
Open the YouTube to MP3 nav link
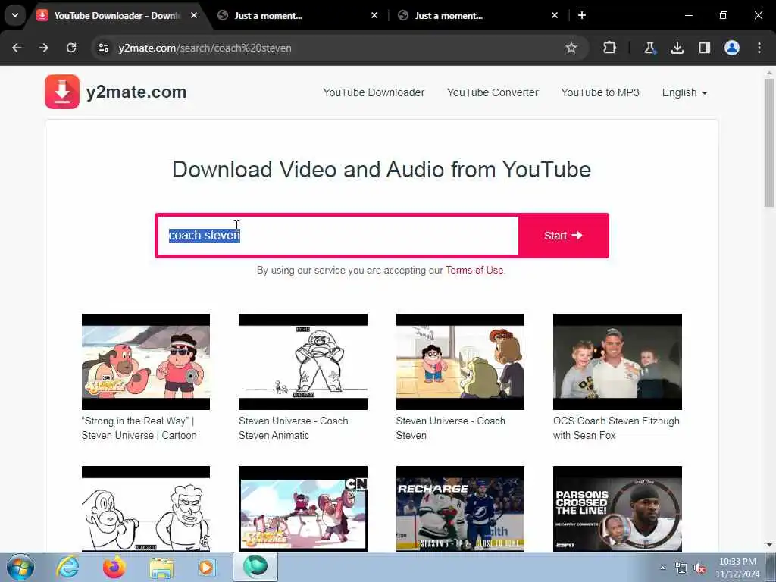tap(600, 92)
